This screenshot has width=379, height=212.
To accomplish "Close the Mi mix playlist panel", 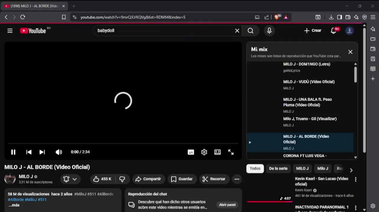I will (350, 52).
